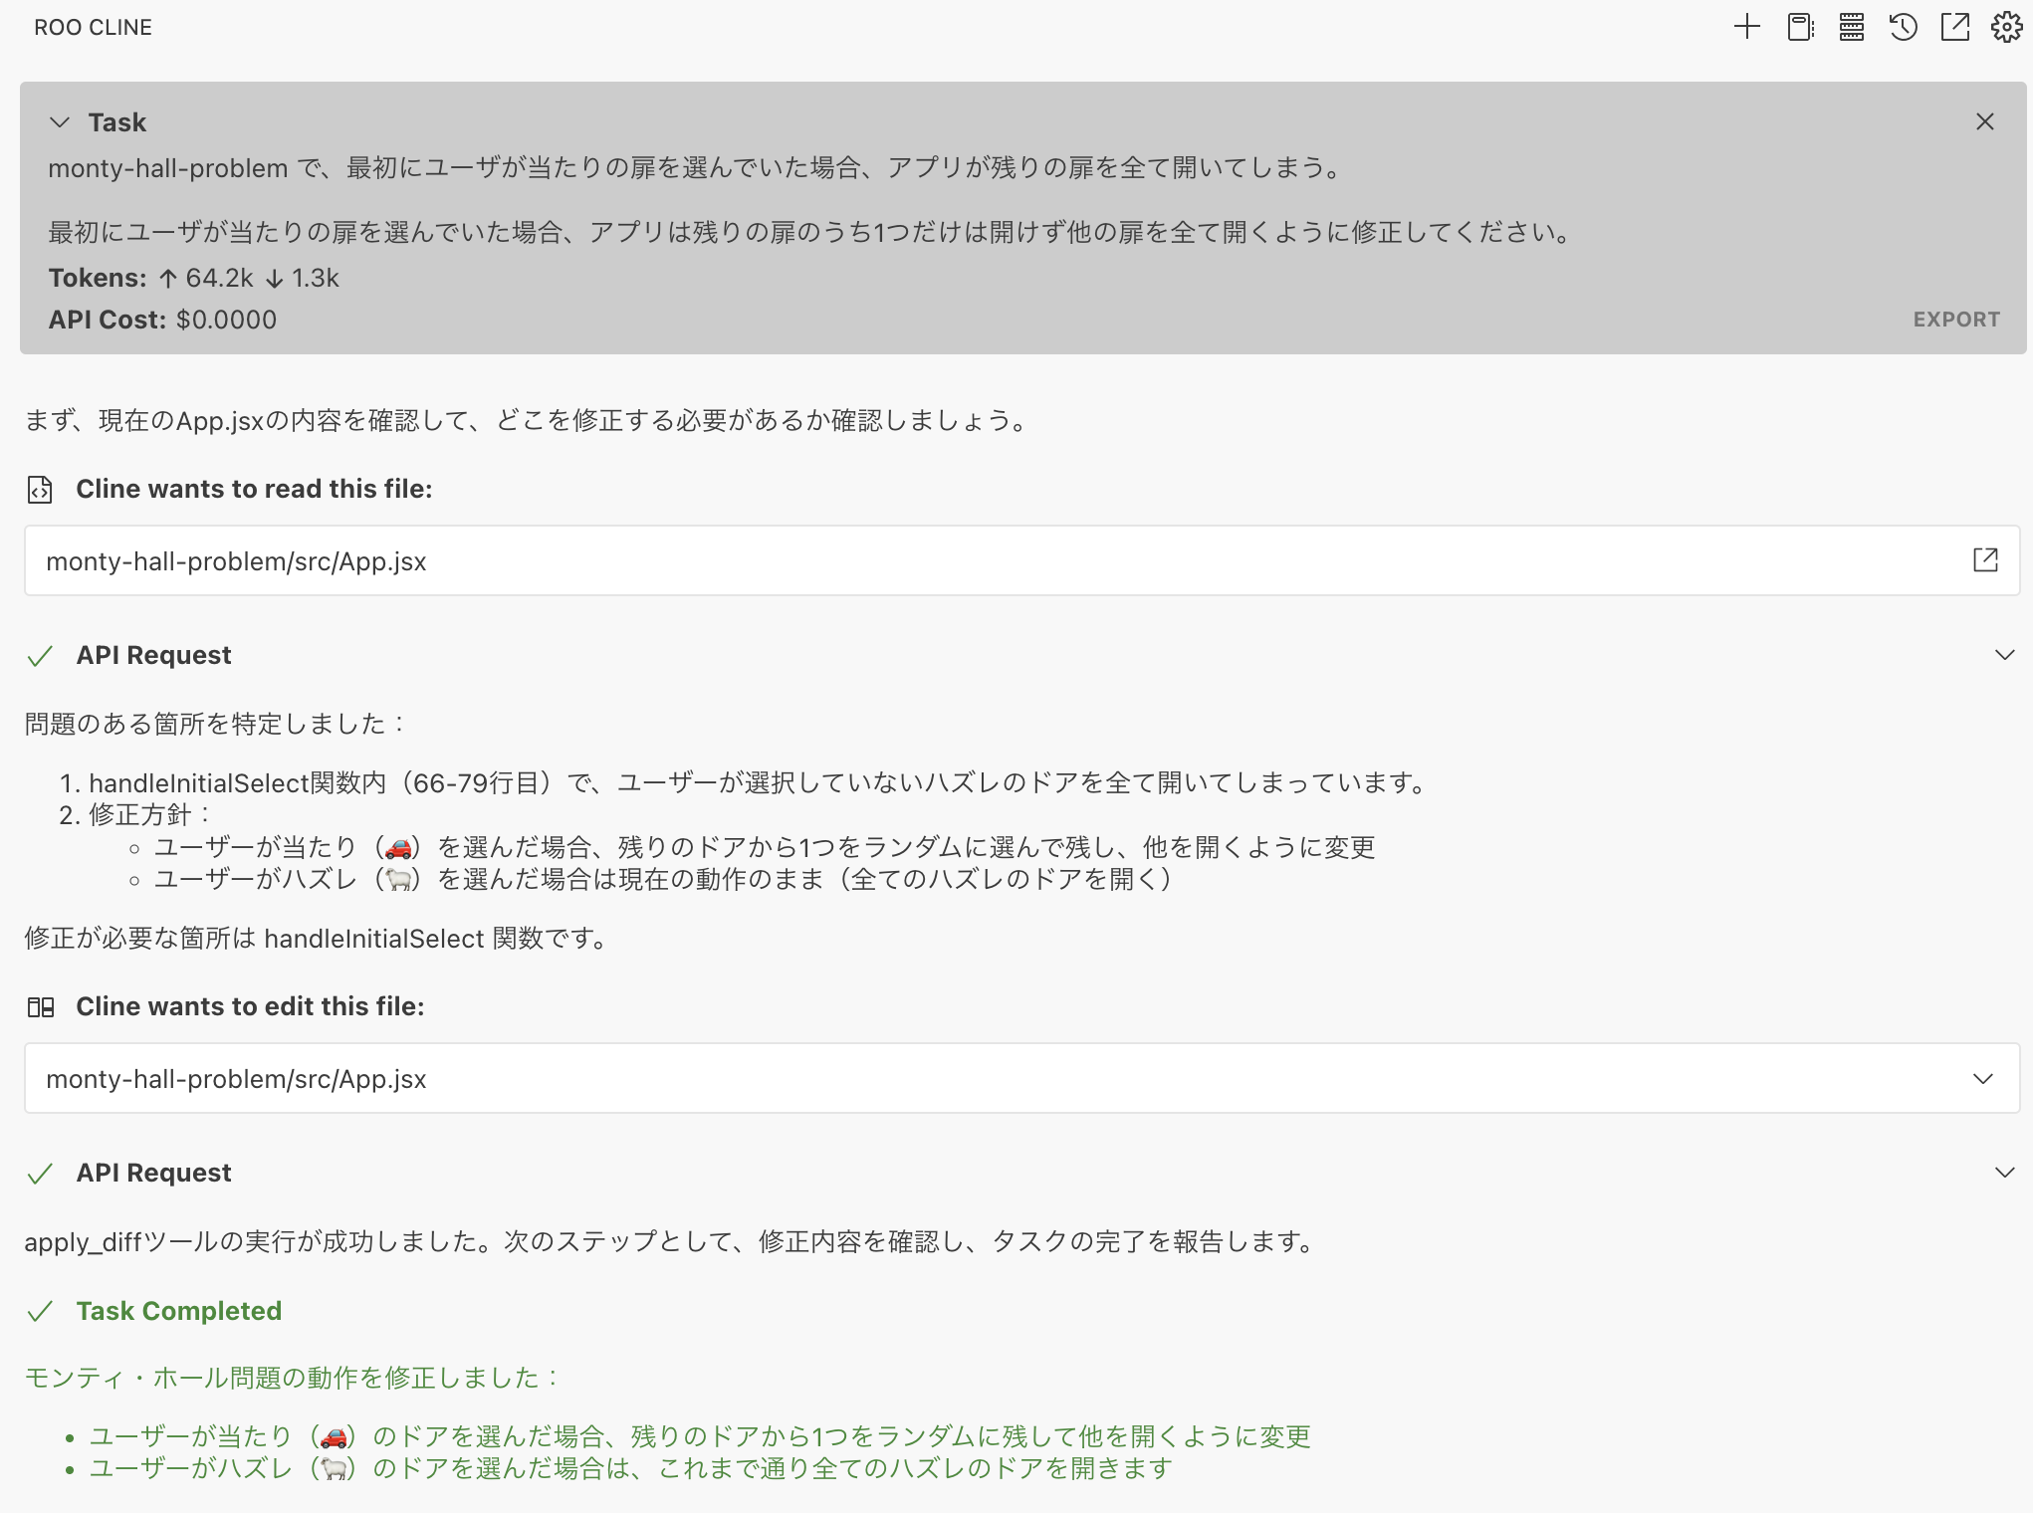Viewport: 2033px width, 1513px height.
Task: Pop out the chat into the editor
Action: pos(1954,27)
